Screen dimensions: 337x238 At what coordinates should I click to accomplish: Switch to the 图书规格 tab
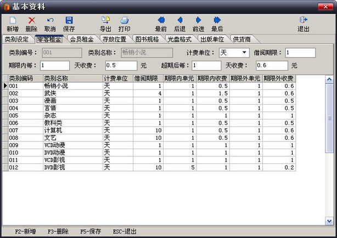click(147, 39)
